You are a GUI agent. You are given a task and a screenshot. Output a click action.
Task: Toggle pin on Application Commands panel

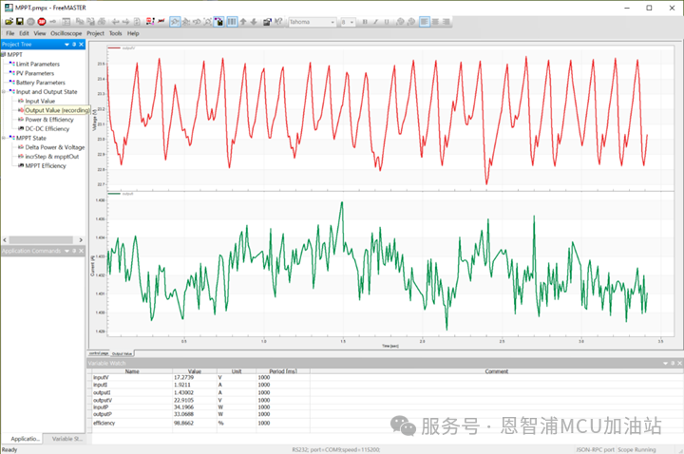pyautogui.click(x=74, y=251)
